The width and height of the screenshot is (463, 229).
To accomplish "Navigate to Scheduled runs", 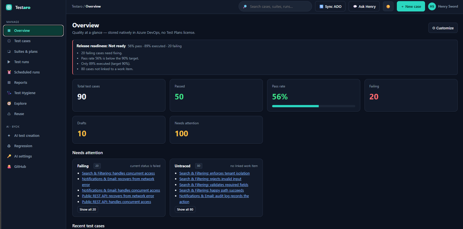I will click(33, 72).
